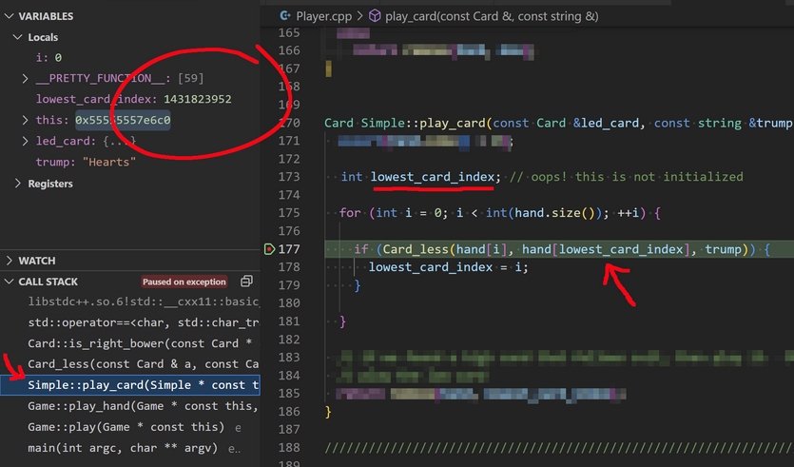Select the trump "Hearts" variable

86,163
